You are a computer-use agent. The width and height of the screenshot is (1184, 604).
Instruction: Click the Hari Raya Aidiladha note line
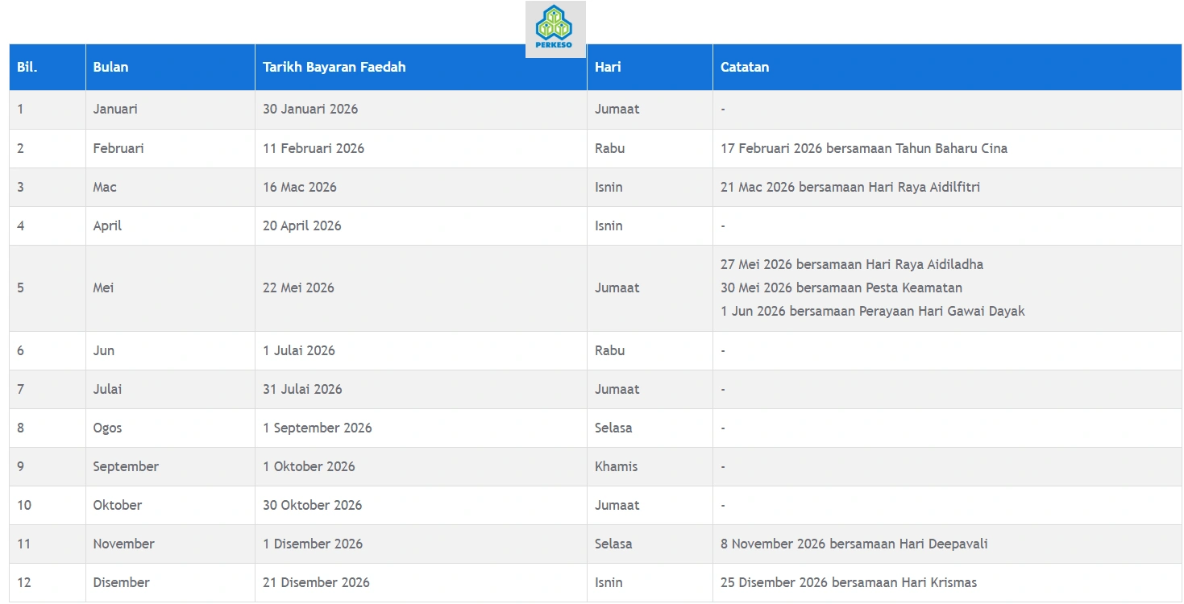pos(851,264)
